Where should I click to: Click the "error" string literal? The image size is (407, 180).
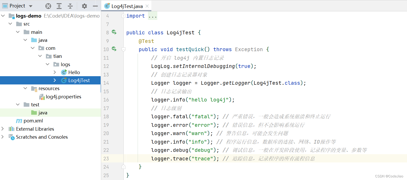[202, 125]
